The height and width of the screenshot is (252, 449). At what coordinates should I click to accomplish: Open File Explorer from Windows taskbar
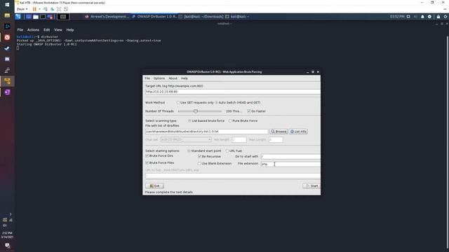[7, 15]
